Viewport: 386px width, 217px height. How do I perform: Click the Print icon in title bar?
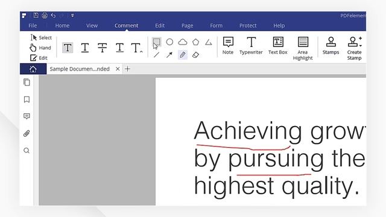click(44, 16)
